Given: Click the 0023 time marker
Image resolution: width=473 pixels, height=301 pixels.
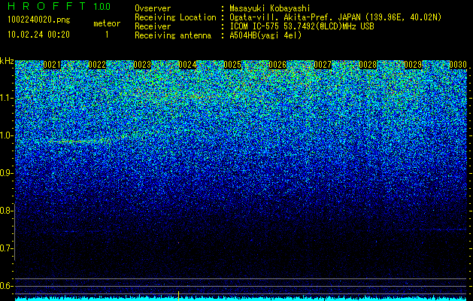Looking at the screenshot, I should 142,65.
